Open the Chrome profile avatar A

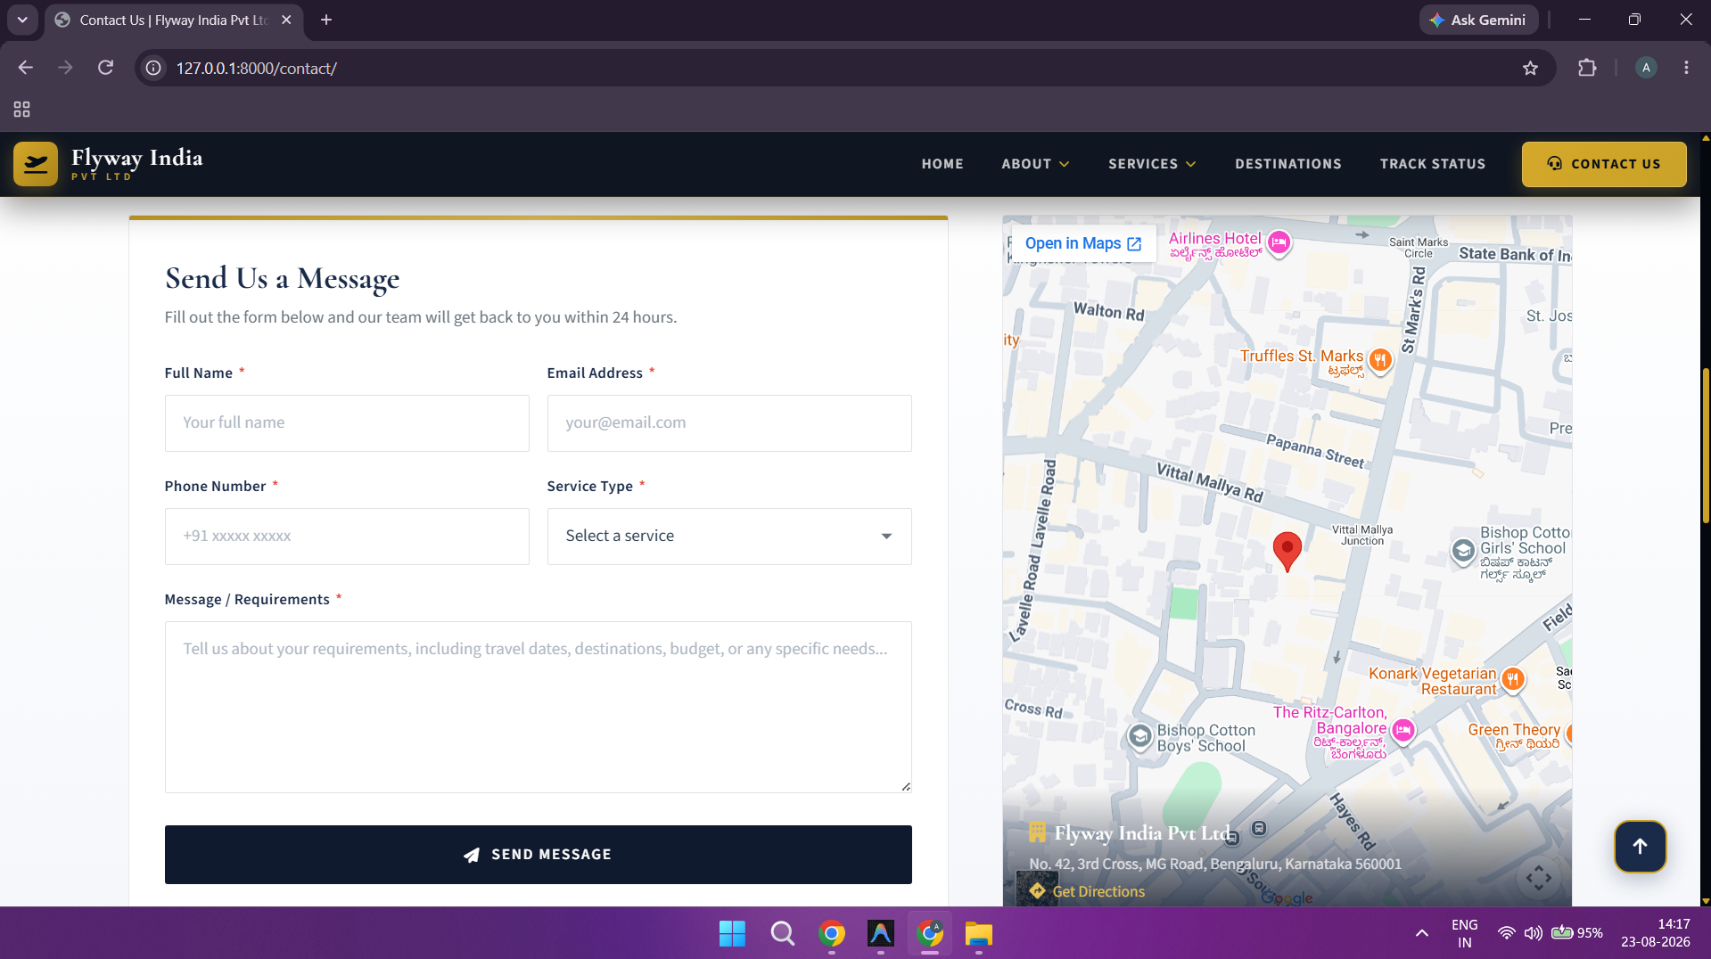tap(1646, 68)
